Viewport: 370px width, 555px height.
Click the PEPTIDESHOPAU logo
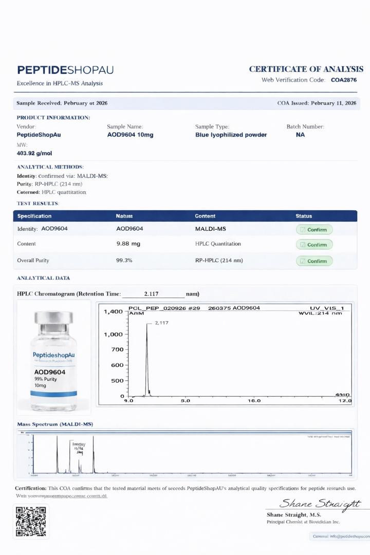tap(65, 70)
